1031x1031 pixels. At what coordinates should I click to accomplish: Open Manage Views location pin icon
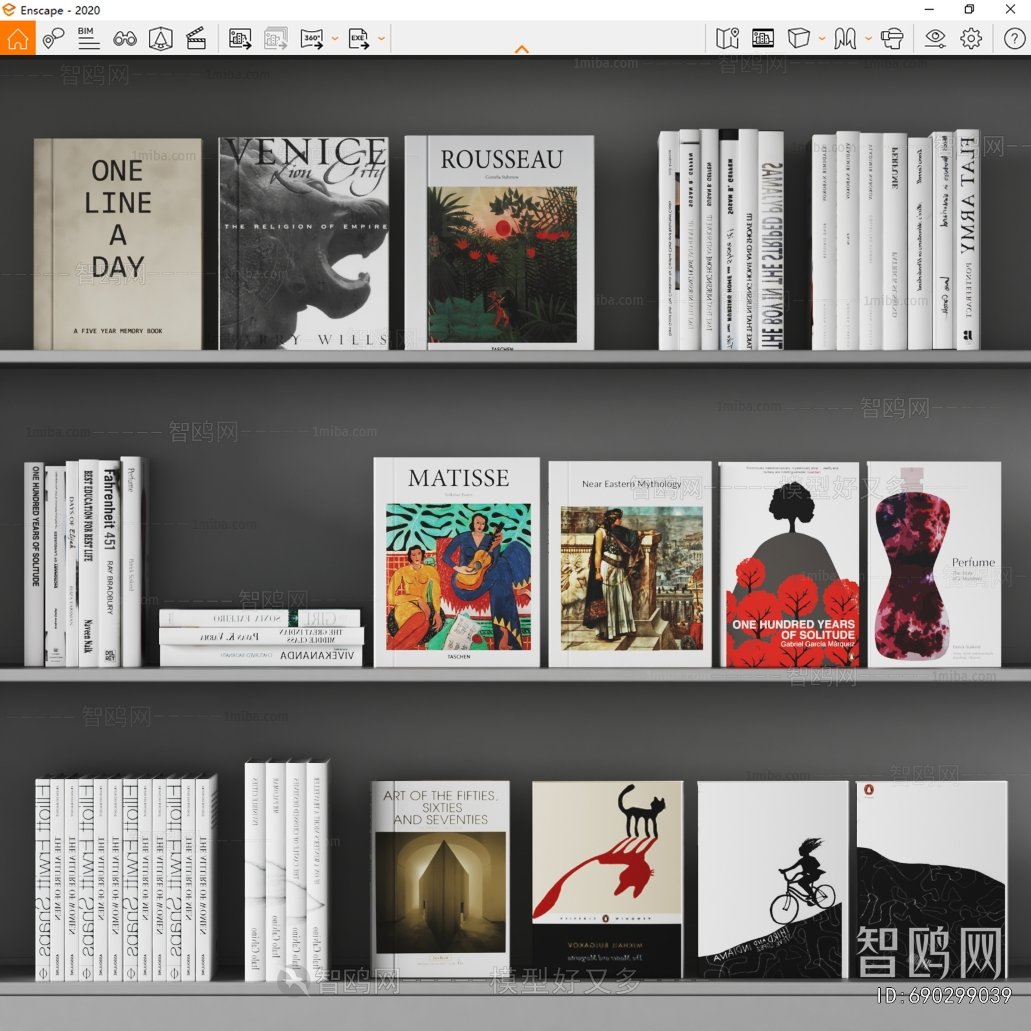[53, 39]
